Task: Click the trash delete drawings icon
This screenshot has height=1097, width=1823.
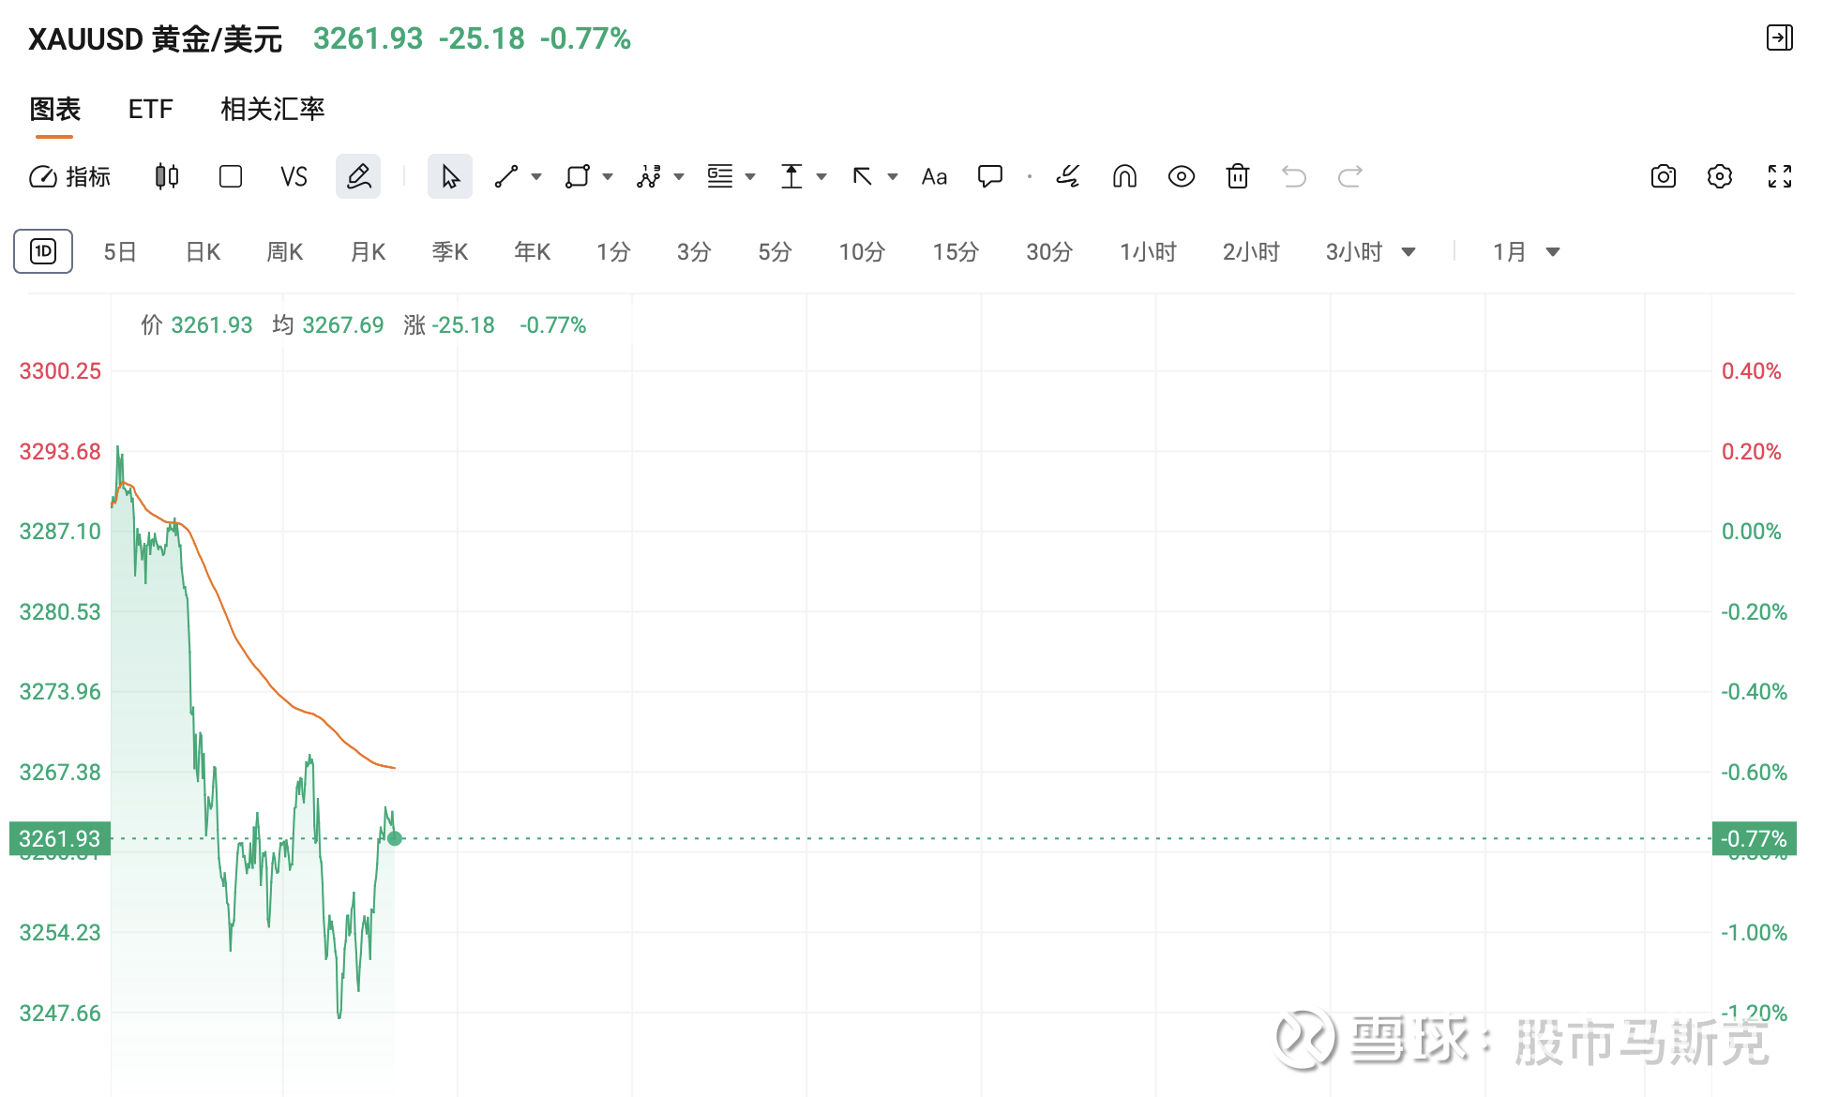Action: (1238, 176)
